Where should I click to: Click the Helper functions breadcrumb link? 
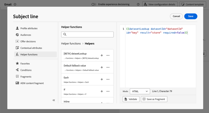point(71,44)
